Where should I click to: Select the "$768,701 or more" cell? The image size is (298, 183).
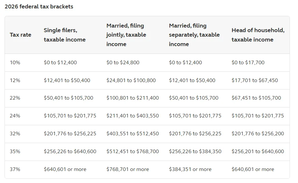click(x=128, y=169)
